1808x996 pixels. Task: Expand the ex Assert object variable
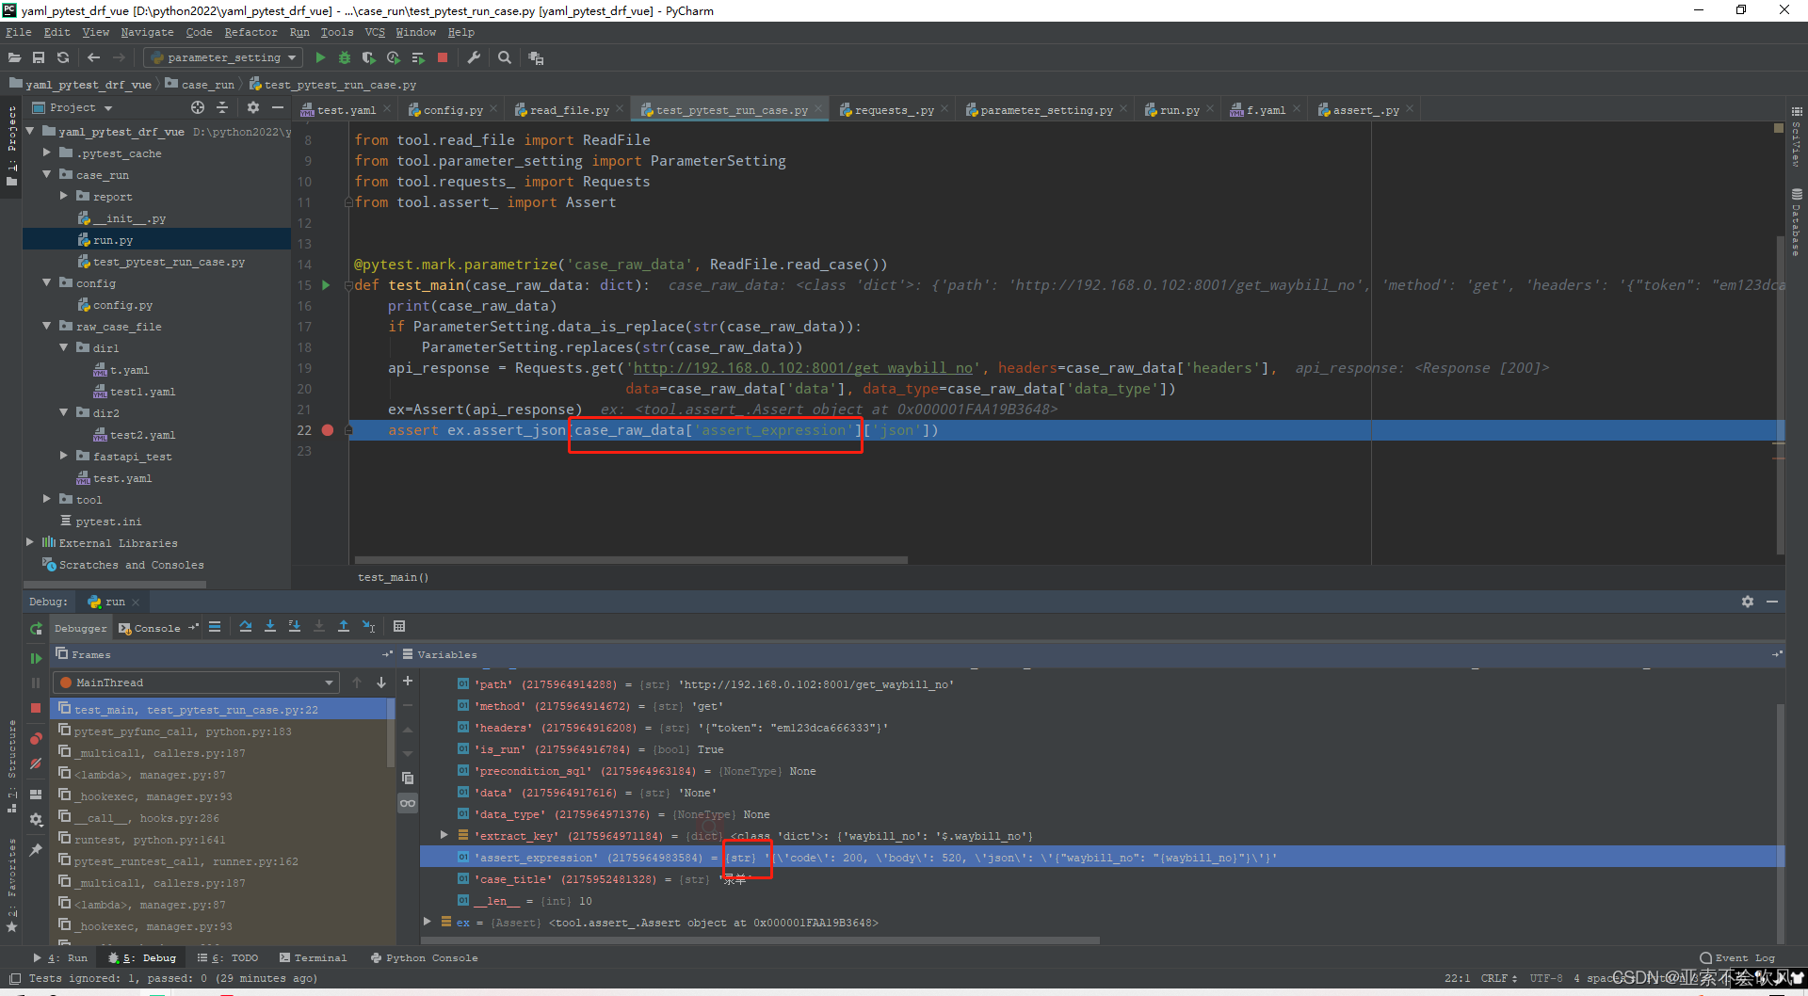tap(427, 922)
